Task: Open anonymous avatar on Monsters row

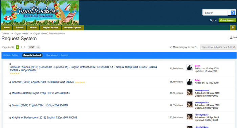Action: click(190, 92)
